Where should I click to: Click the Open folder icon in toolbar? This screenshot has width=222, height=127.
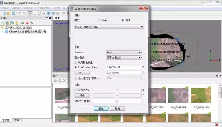[9, 13]
